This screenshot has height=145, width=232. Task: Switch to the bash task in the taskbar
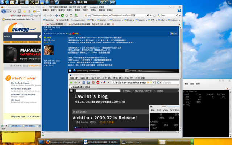pyautogui.click(x=139, y=142)
